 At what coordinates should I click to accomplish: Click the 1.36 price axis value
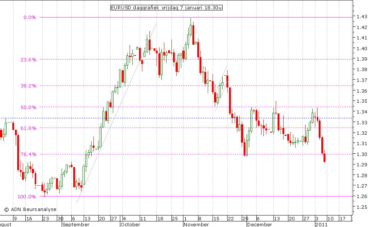coord(362,91)
